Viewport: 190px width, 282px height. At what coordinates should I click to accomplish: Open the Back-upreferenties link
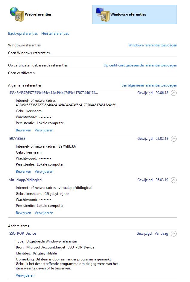point(23,34)
